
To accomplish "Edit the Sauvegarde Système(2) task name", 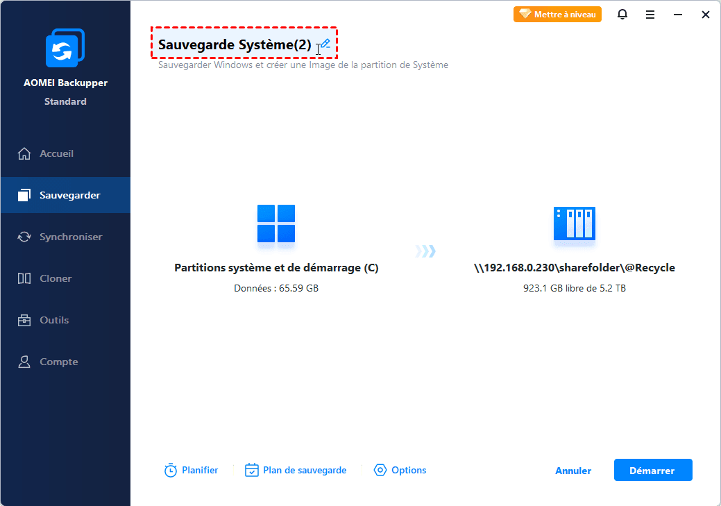I will pos(235,44).
